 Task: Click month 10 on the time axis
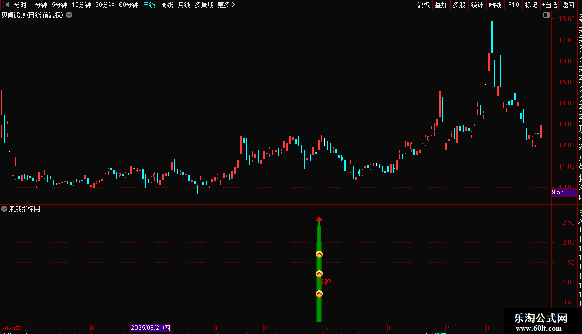pos(218,328)
